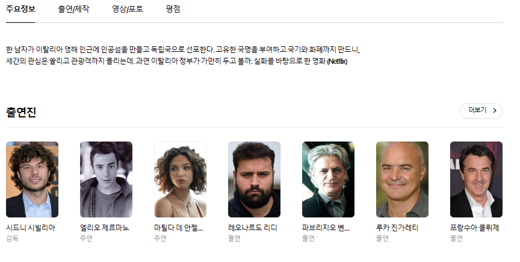
Task: Click the truncated 마틸다 데 안젤... name
Action: (x=179, y=228)
